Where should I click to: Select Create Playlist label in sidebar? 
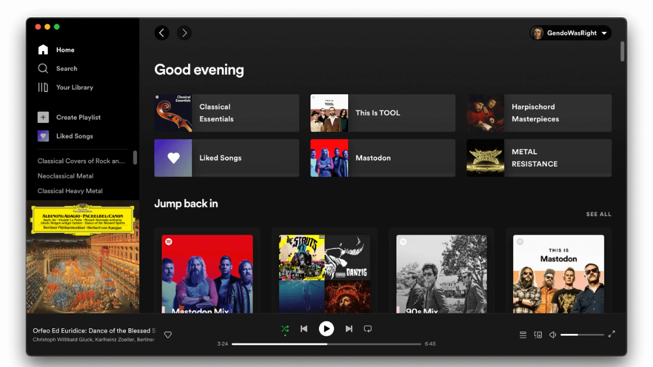(x=78, y=117)
